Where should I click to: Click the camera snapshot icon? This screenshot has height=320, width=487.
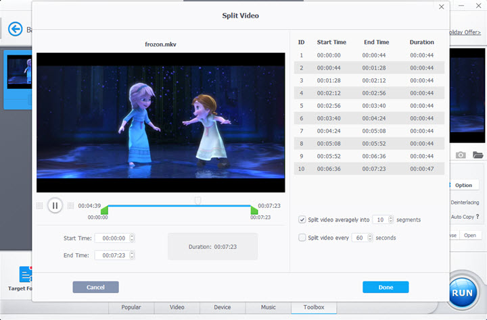click(x=461, y=155)
